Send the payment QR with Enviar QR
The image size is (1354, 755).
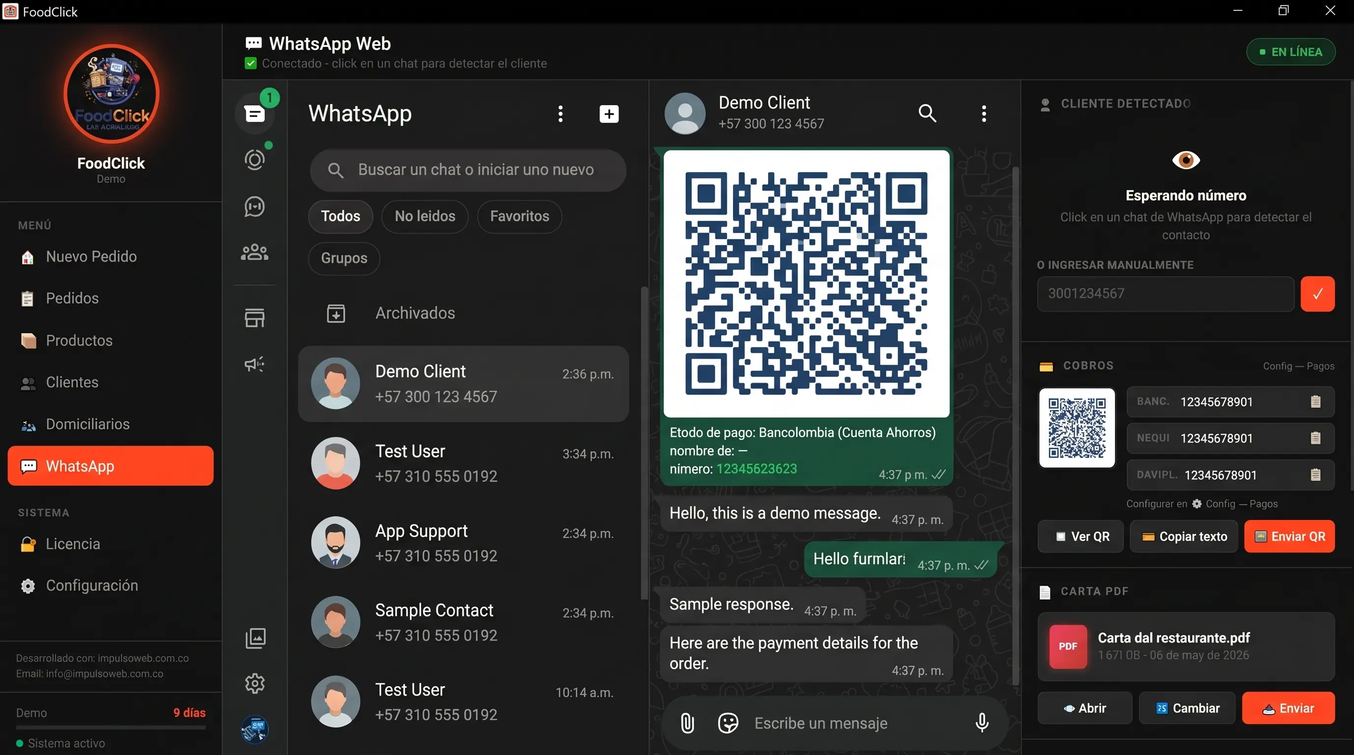(1290, 537)
